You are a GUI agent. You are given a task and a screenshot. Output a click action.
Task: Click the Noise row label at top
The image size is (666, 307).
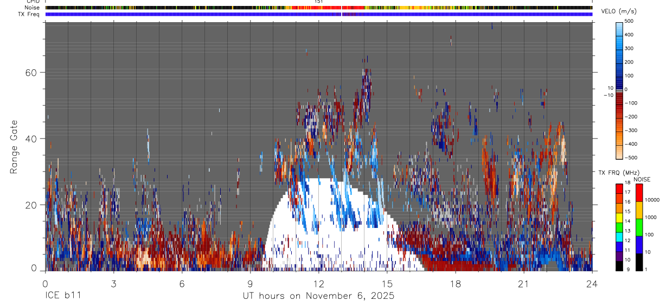31,8
